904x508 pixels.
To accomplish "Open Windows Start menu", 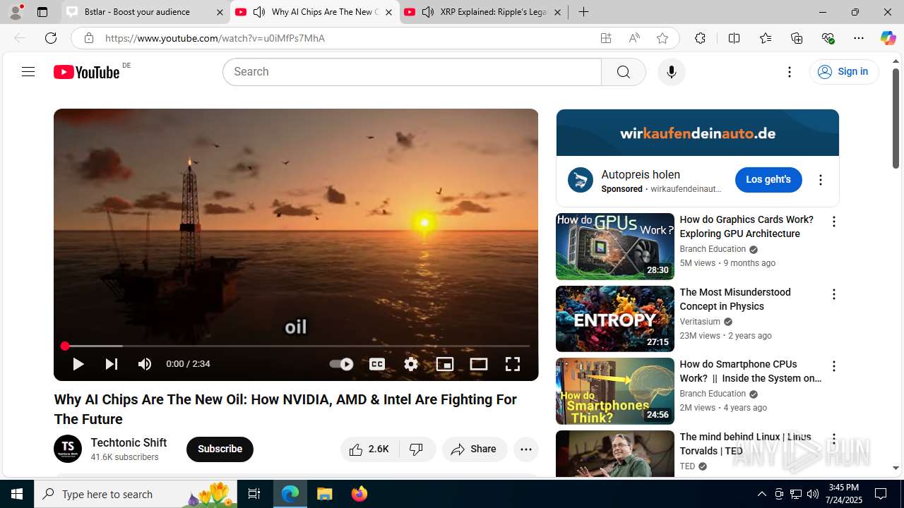I will point(17,494).
